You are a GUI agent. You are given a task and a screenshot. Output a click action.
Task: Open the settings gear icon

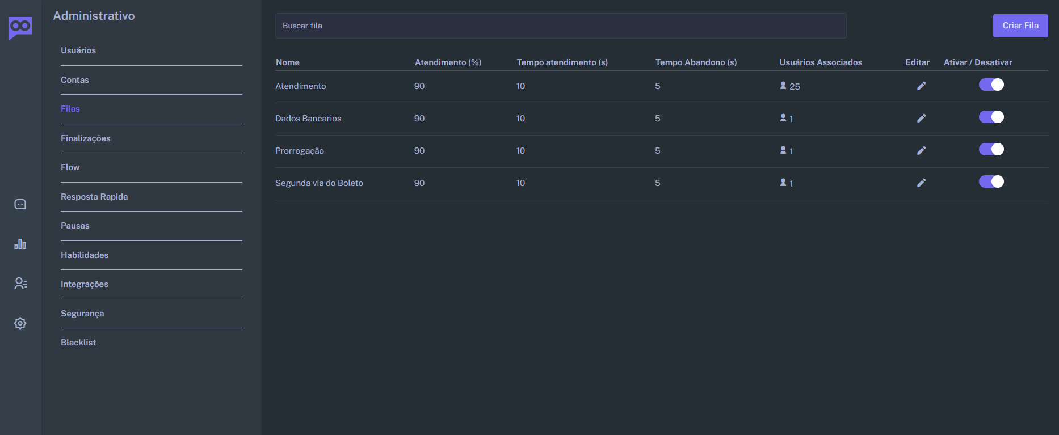pos(20,323)
